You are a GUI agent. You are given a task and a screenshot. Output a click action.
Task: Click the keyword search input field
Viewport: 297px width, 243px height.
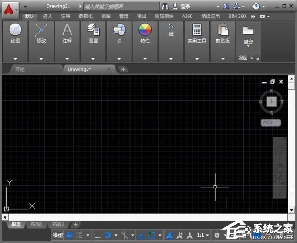click(x=121, y=7)
